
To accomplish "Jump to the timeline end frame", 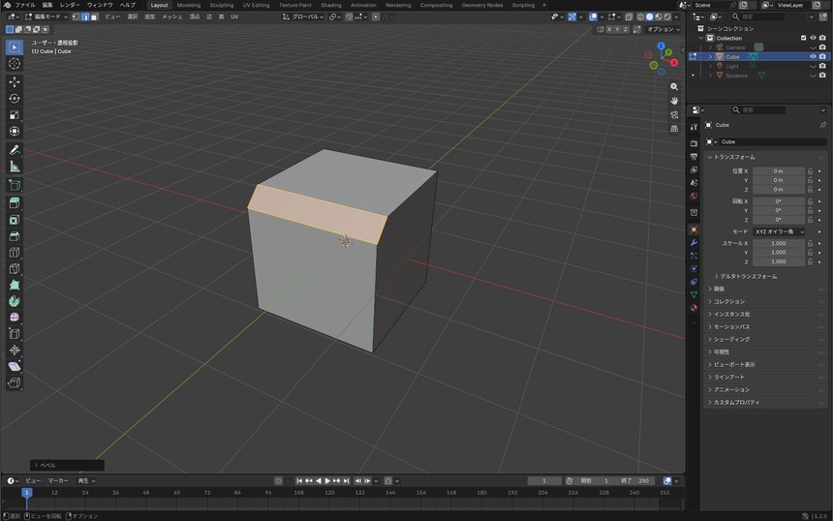I will pyautogui.click(x=347, y=480).
